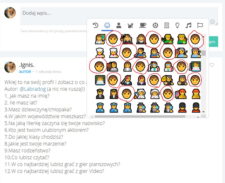Open the buildings and places emoji category
225x183 pixels.
pyautogui.click(x=167, y=25)
